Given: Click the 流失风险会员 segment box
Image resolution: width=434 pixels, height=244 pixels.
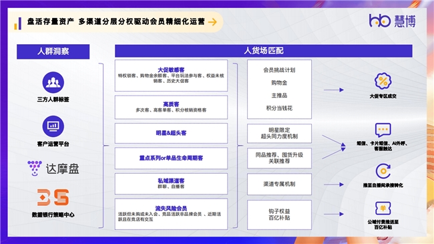Looking at the screenshot, I should click(171, 214).
